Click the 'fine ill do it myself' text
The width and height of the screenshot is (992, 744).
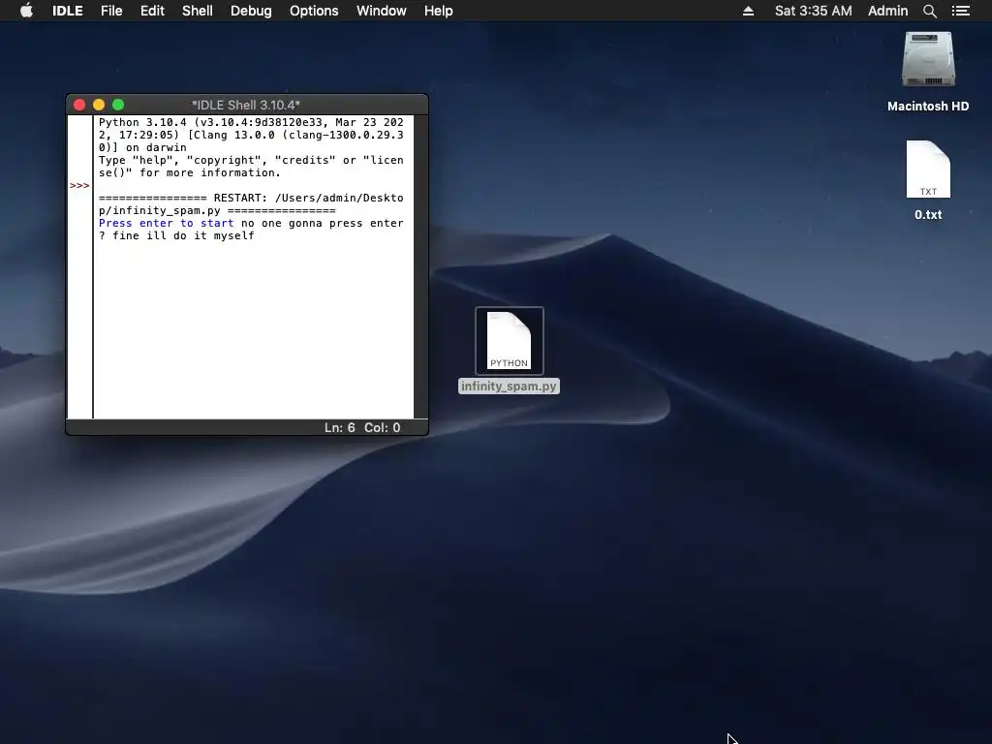tap(183, 235)
